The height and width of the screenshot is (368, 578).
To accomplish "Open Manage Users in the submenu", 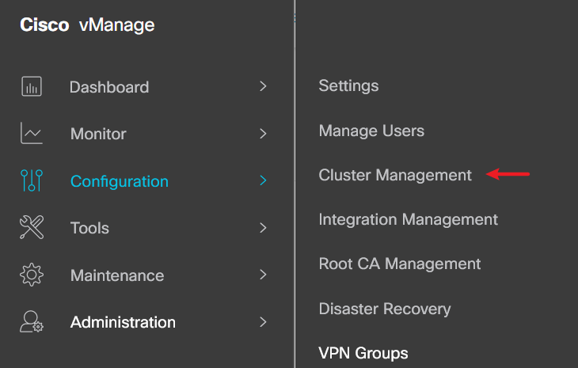I will coord(371,131).
